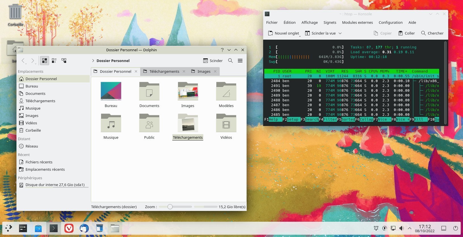
Task: Expand the system tray hidden icons arrow
Action: click(409, 228)
